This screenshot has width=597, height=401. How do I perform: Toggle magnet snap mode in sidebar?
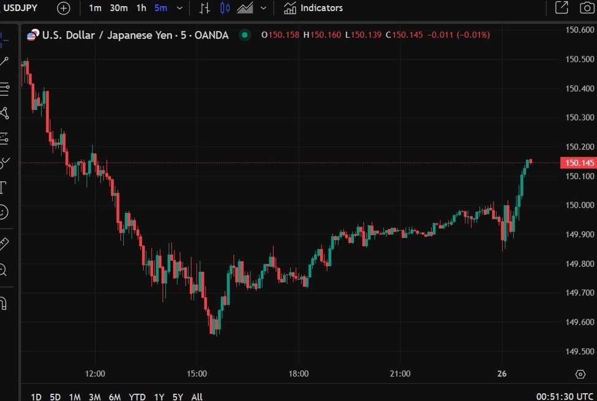point(3,303)
